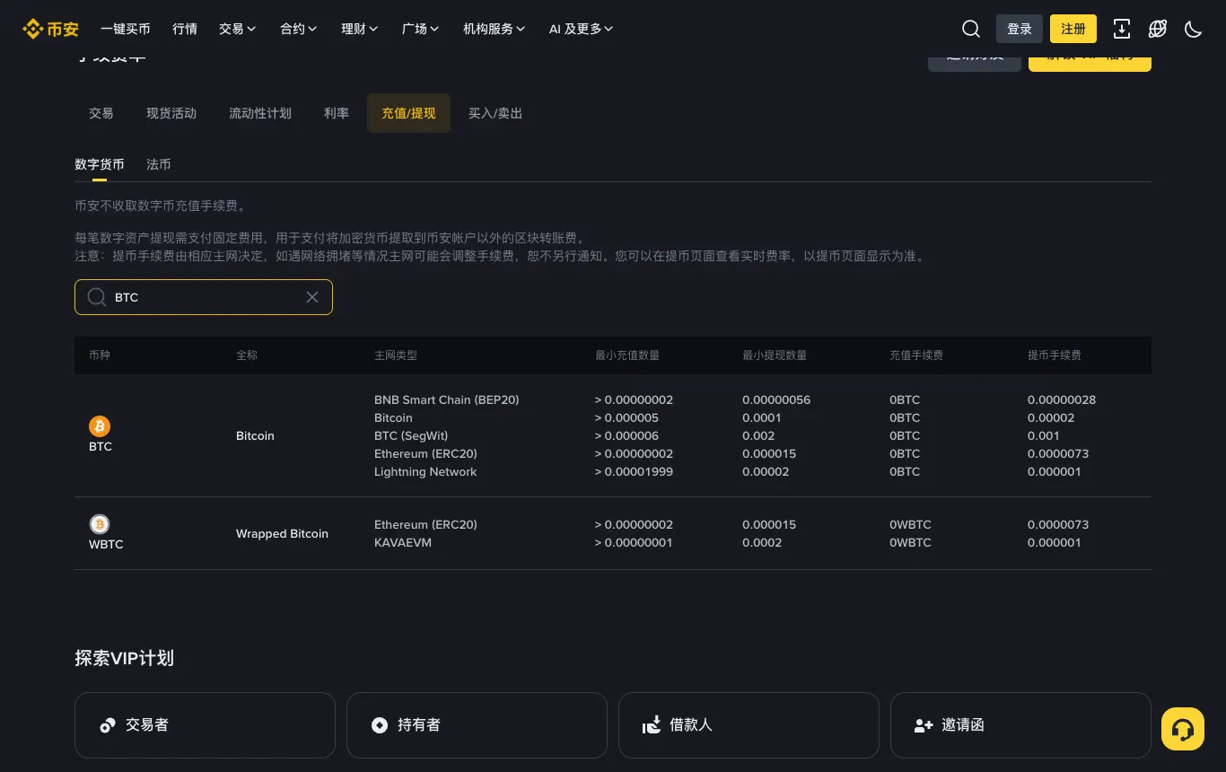Click the Binance logo

[x=50, y=29]
